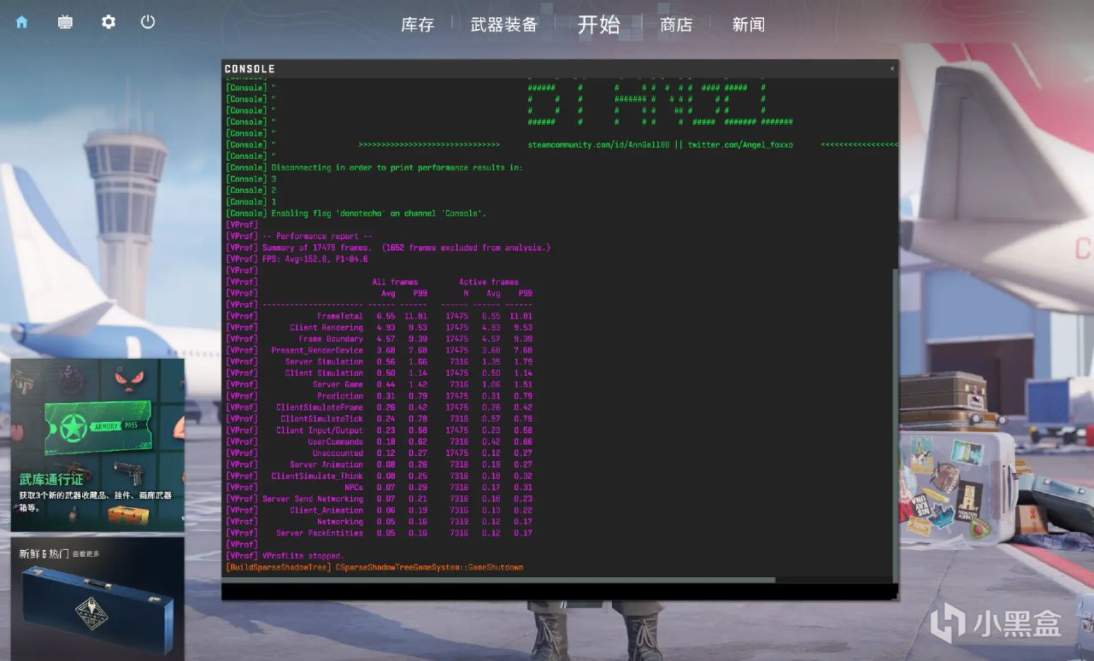Click the 'Active frames' column header
This screenshot has height=661, width=1094.
489,282
